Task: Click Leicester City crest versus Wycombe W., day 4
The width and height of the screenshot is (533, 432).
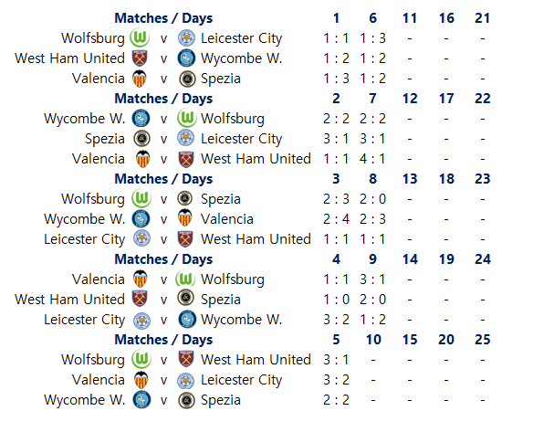Action: 141,320
